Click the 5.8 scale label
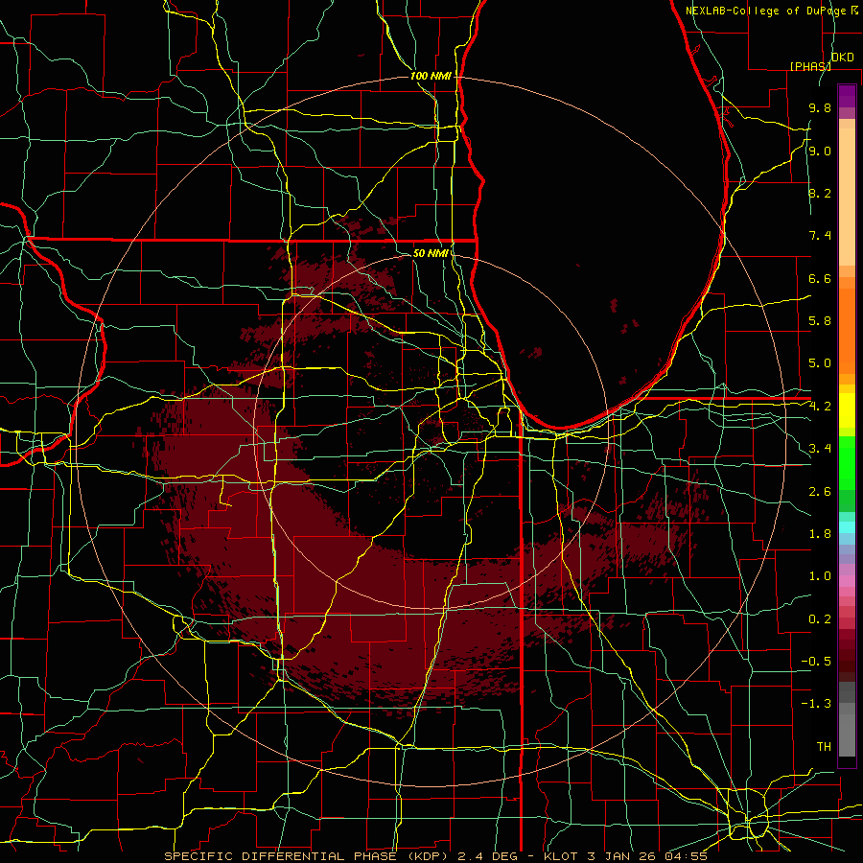Viewport: 863px width, 863px height. tap(820, 321)
